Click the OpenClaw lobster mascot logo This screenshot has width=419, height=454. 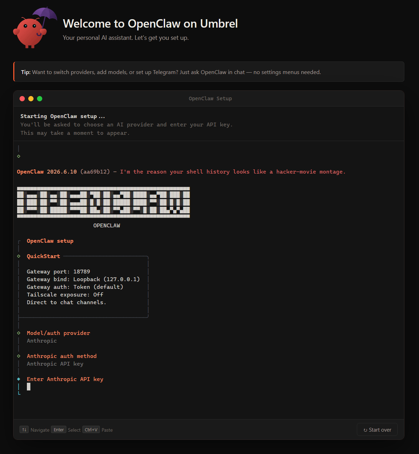(35, 28)
